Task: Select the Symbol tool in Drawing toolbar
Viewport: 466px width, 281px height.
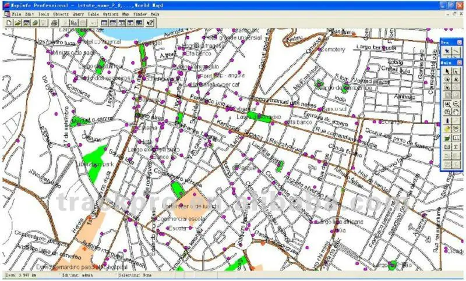Action: (447, 52)
